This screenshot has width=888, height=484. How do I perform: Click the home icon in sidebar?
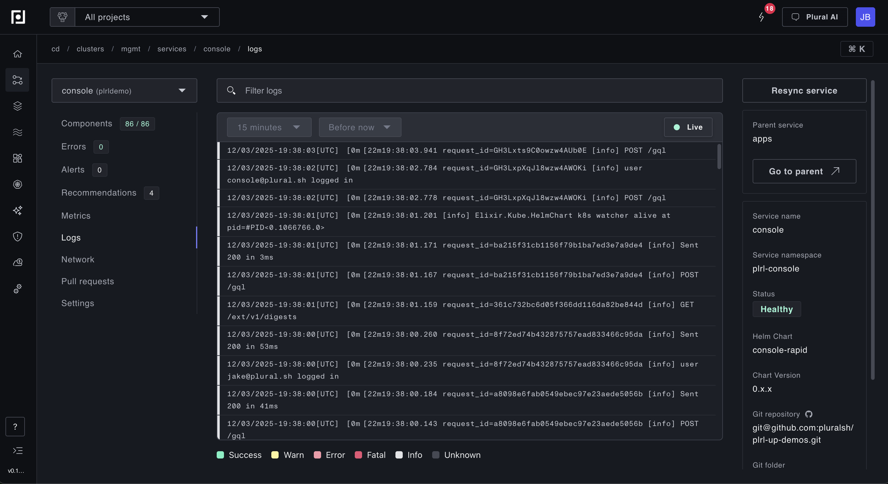tap(18, 54)
